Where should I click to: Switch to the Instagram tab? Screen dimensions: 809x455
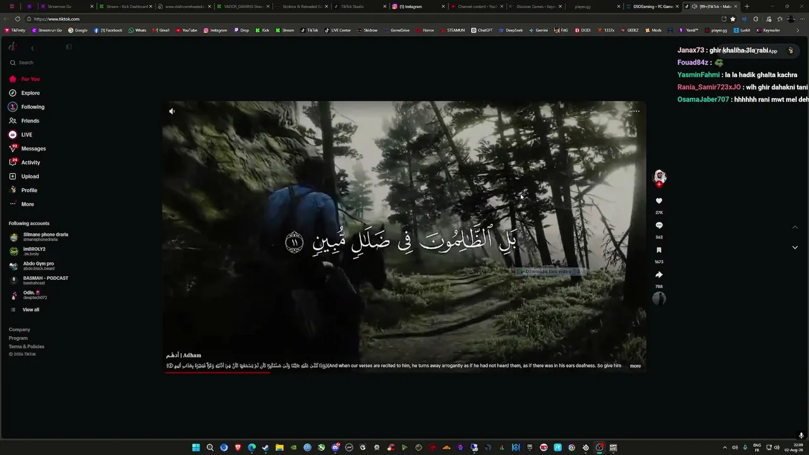[417, 6]
